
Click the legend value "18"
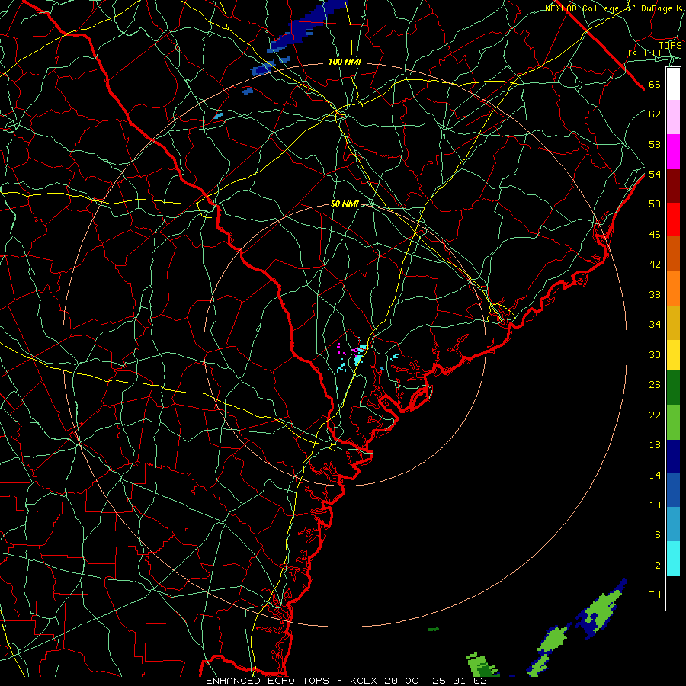[x=655, y=445]
